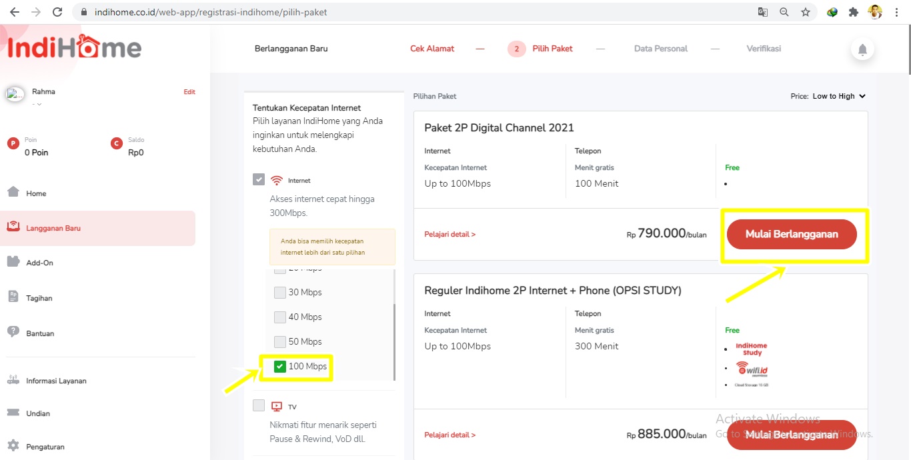This screenshot has height=460, width=911.
Task: Open the Langganan Baru sidebar menu
Action: (98, 228)
